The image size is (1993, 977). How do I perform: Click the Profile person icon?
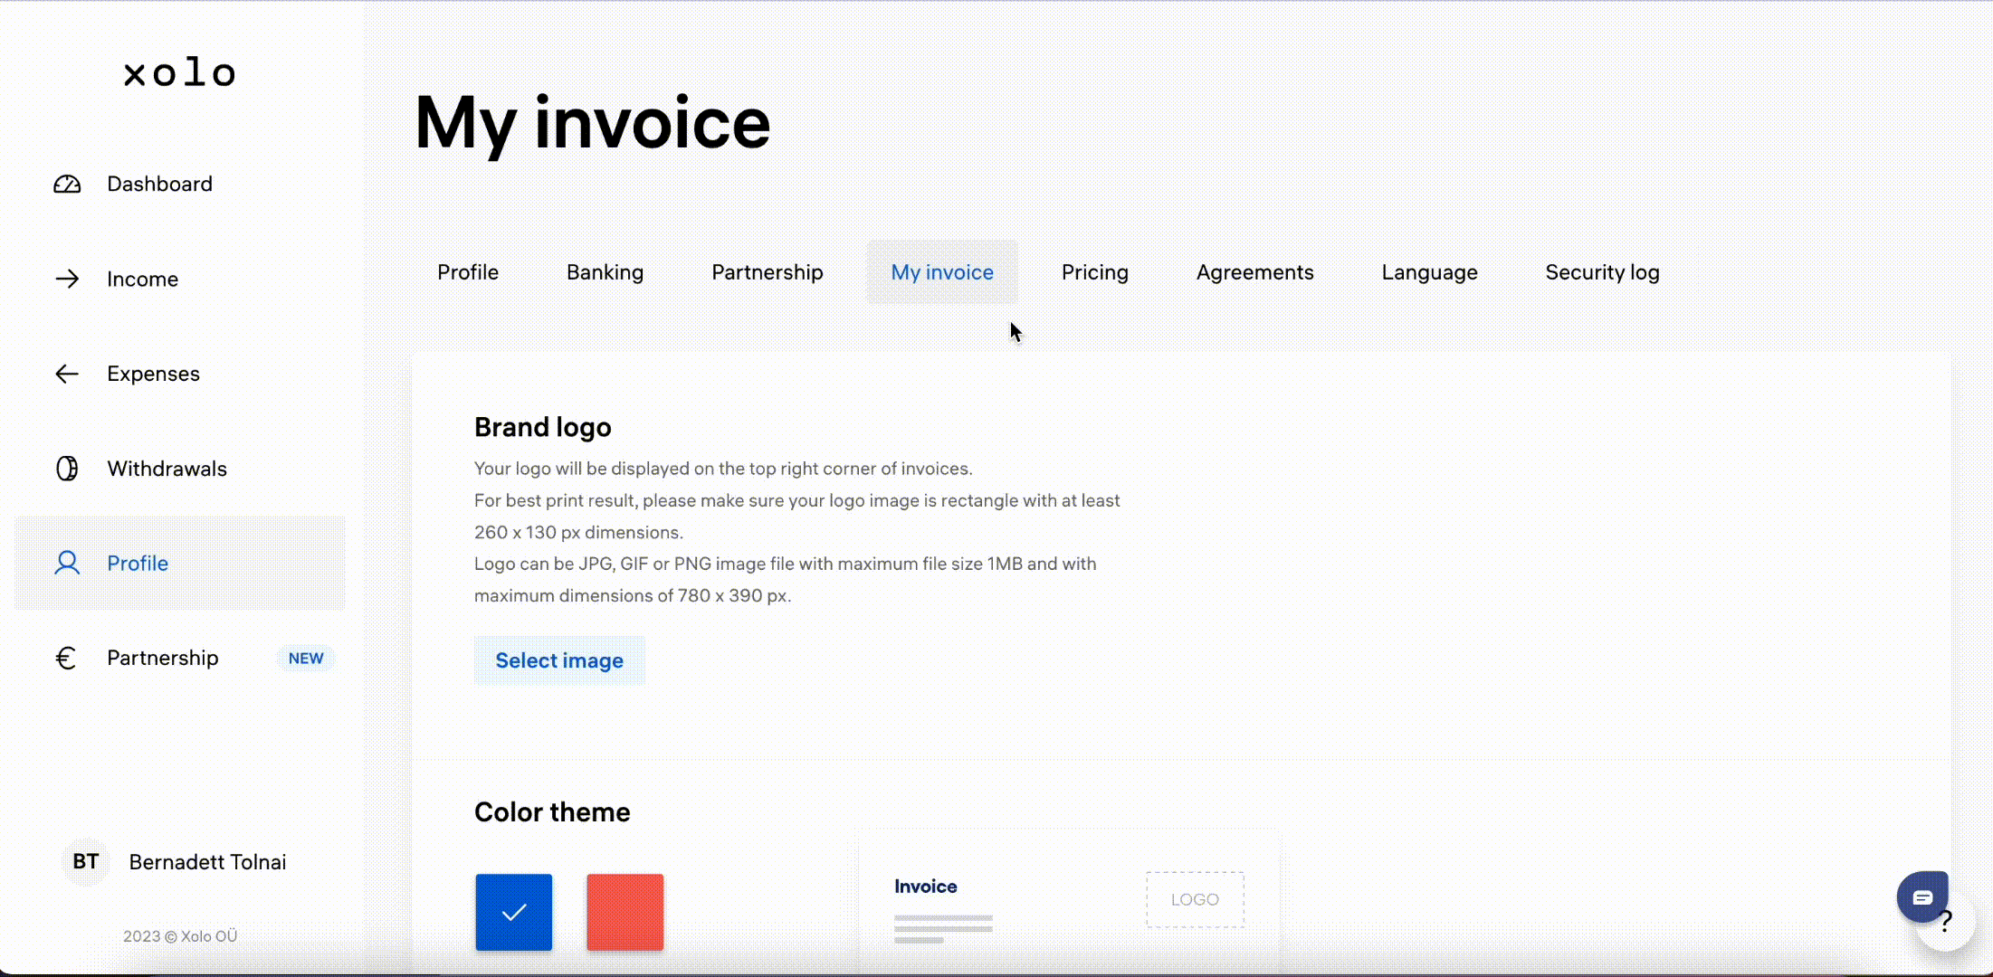click(x=66, y=562)
